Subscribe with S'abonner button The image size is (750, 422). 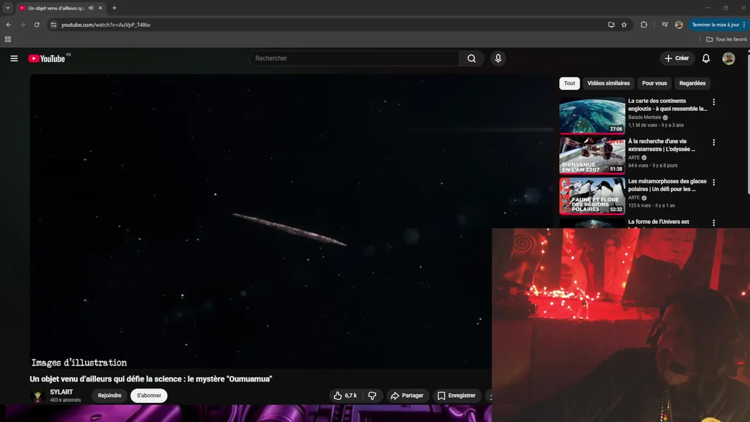coord(149,396)
